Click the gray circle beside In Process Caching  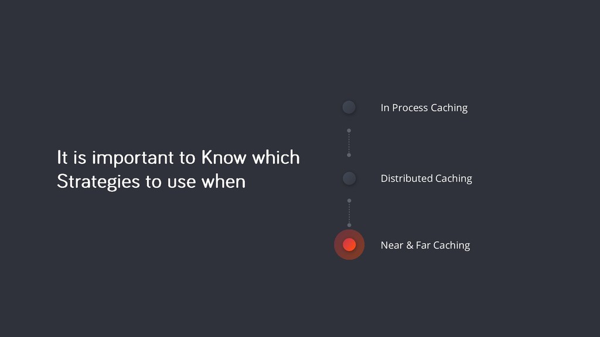pyautogui.click(x=349, y=108)
